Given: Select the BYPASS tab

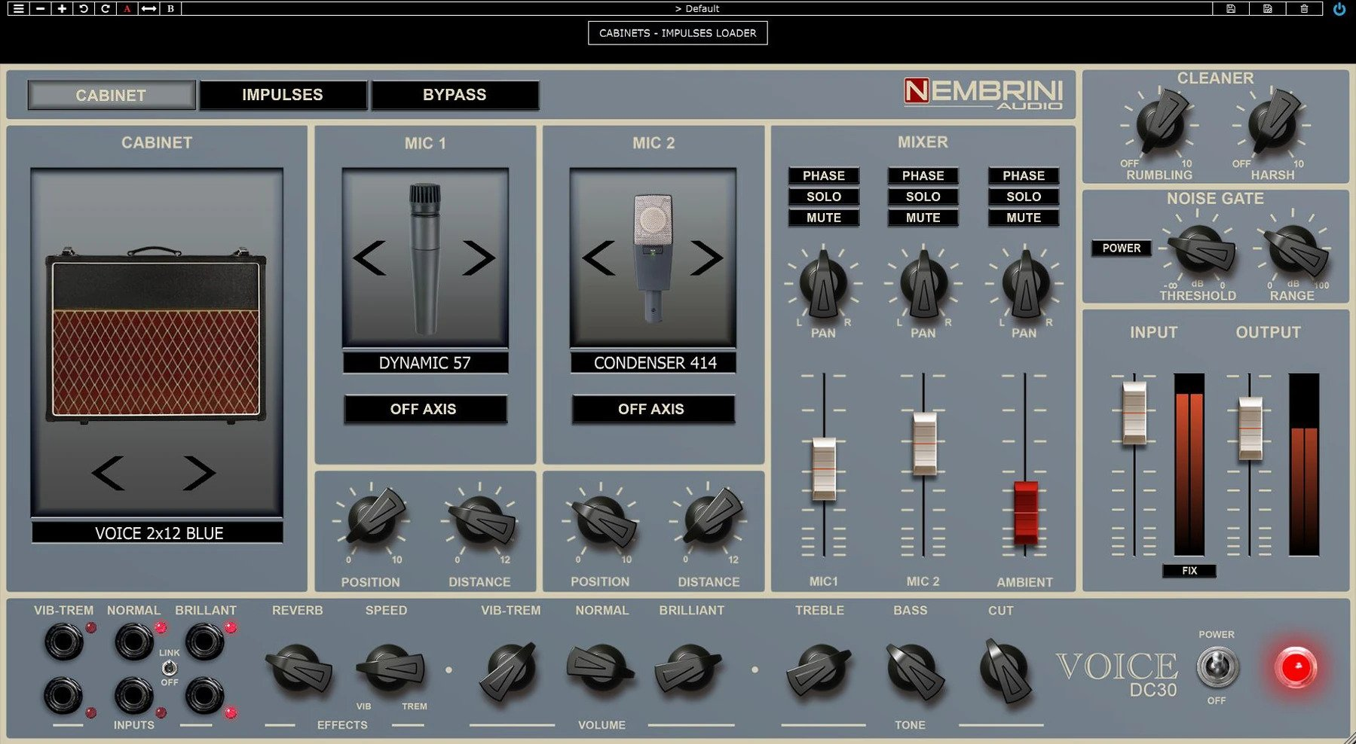Looking at the screenshot, I should click(x=454, y=95).
